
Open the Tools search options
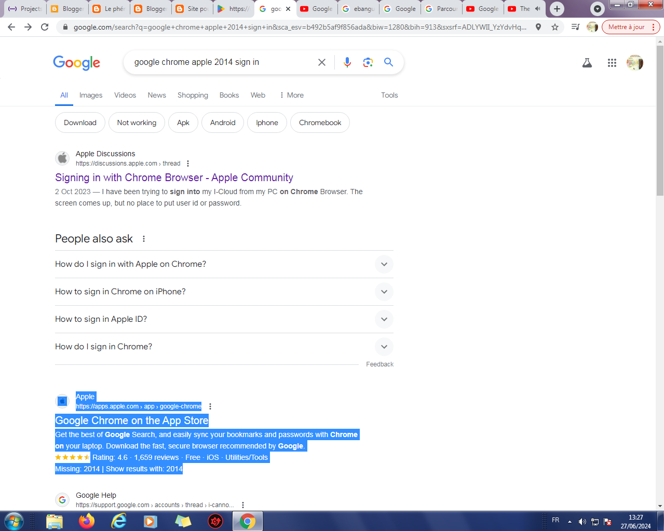click(389, 95)
